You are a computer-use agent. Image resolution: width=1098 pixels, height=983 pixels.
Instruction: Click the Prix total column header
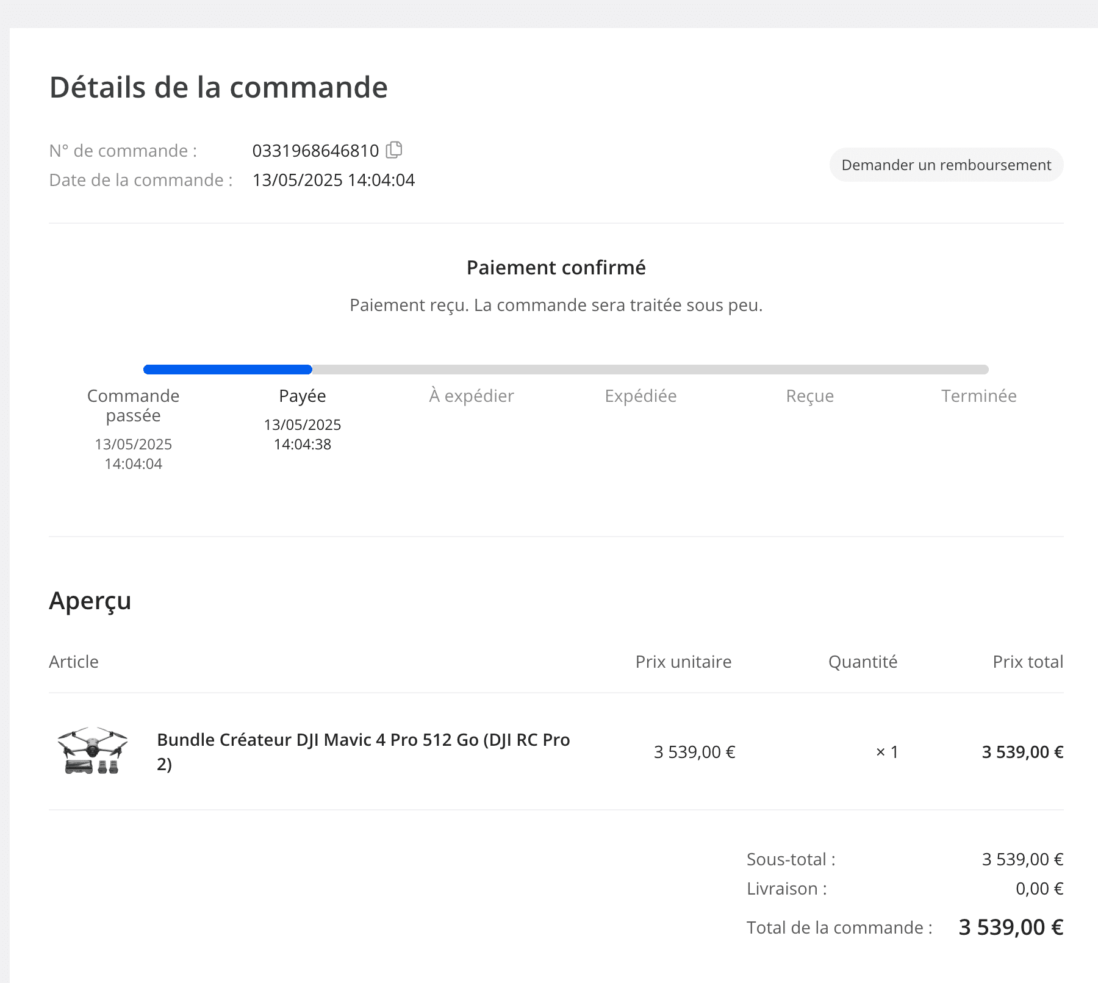point(1028,662)
